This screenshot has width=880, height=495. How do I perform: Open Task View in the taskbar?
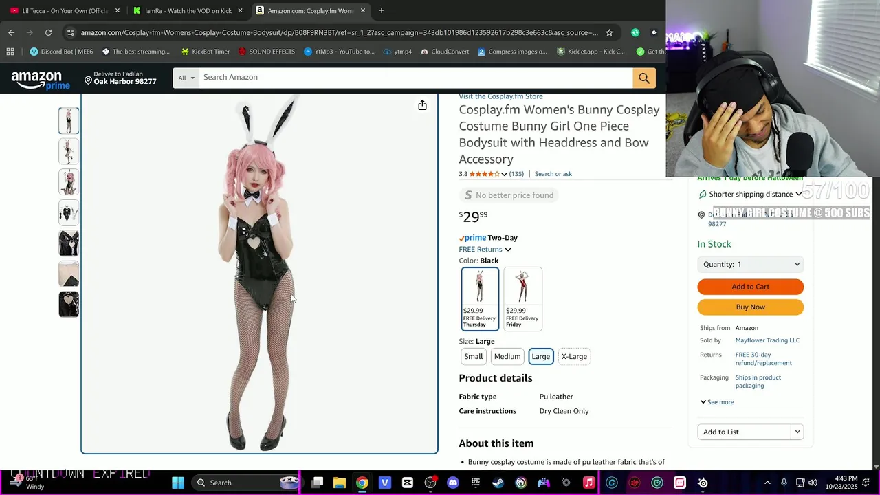point(317,483)
